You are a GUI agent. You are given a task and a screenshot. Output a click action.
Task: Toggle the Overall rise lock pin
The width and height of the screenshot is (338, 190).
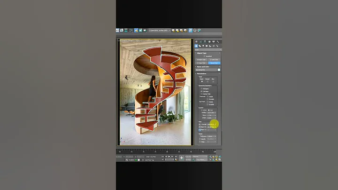(200, 124)
